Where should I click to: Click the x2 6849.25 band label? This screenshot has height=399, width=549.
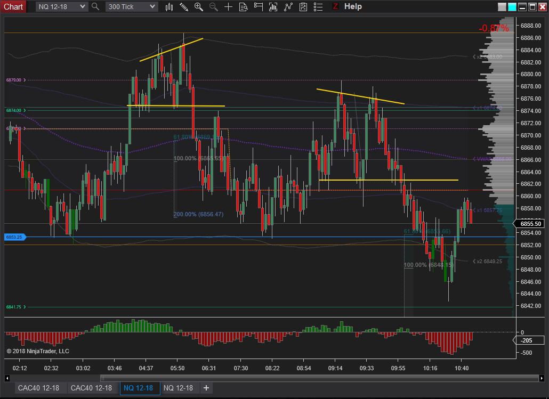pyautogui.click(x=487, y=262)
